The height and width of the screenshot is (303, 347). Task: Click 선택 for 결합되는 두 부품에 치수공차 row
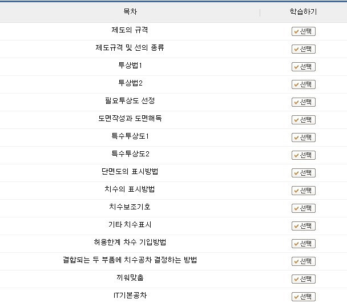304,261
